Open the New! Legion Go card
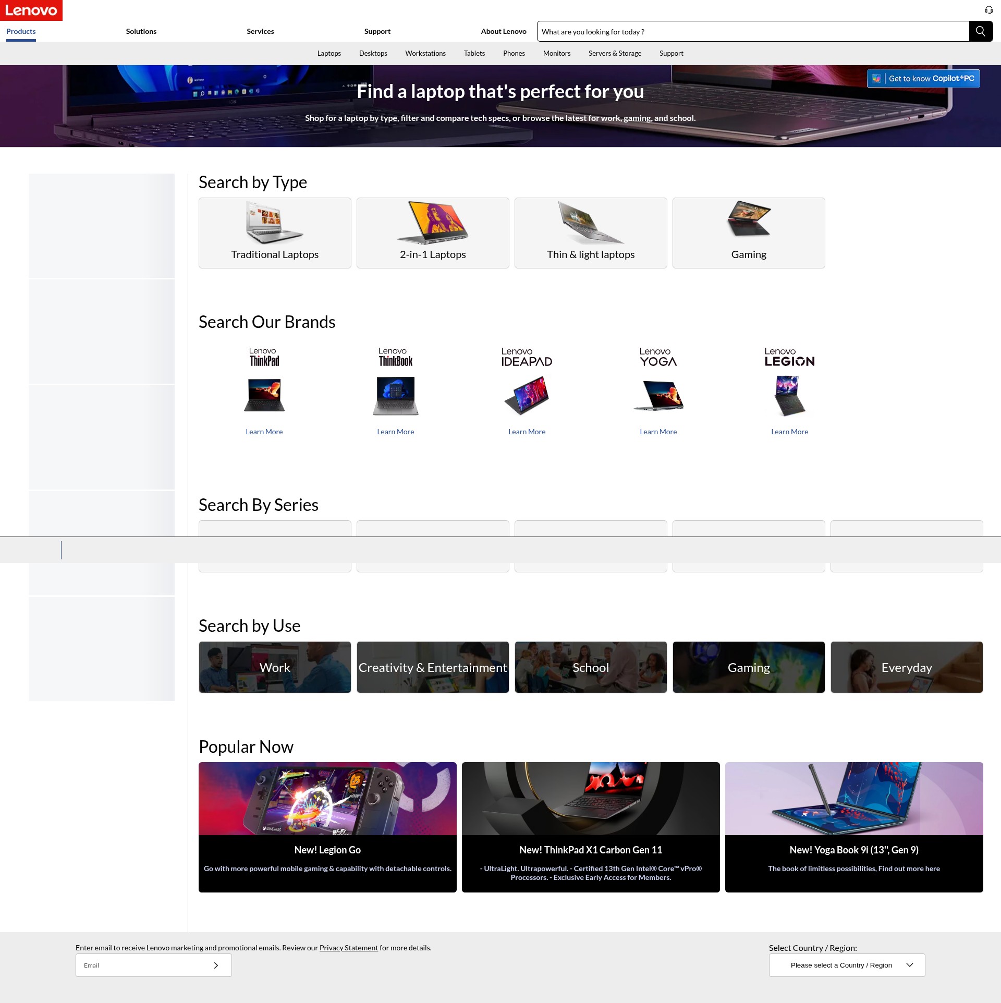This screenshot has height=1003, width=1001. [x=327, y=827]
